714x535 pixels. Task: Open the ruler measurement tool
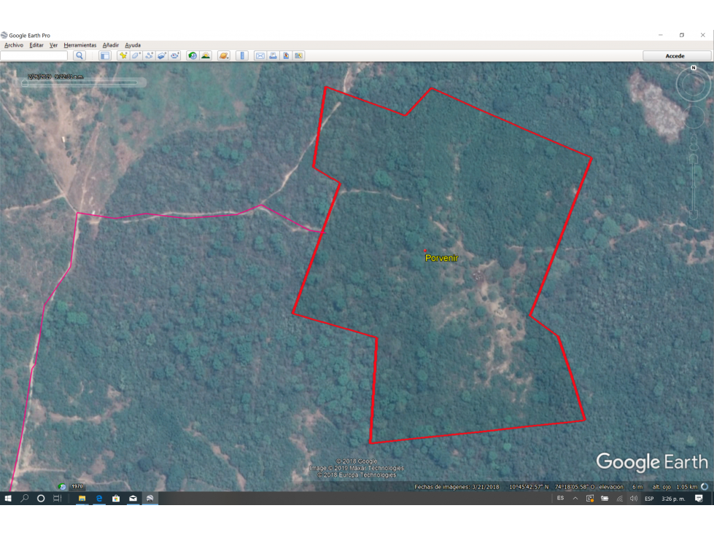pyautogui.click(x=242, y=55)
